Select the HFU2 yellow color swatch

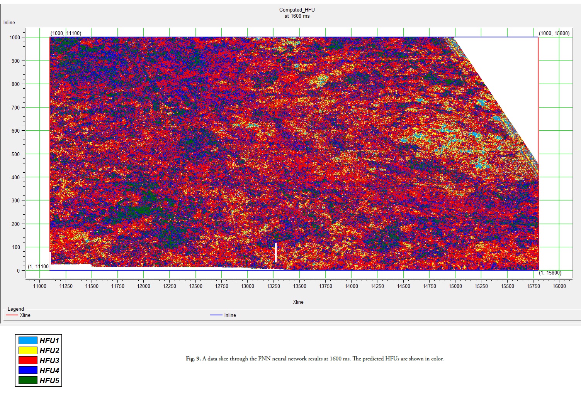point(28,350)
